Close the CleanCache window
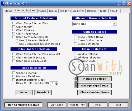 tap(129, 3)
